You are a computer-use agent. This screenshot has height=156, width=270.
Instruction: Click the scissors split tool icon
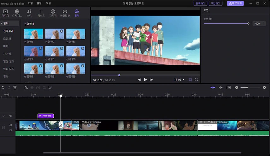tap(26, 87)
